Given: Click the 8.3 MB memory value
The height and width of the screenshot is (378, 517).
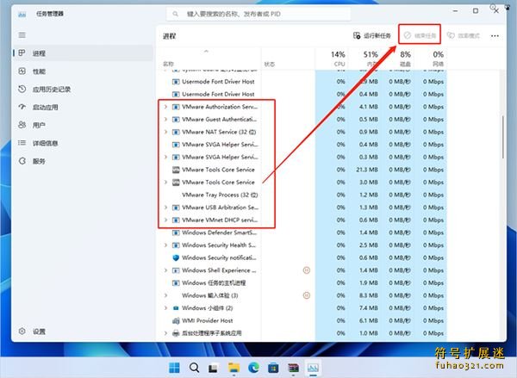Looking at the screenshot, I should [369, 295].
